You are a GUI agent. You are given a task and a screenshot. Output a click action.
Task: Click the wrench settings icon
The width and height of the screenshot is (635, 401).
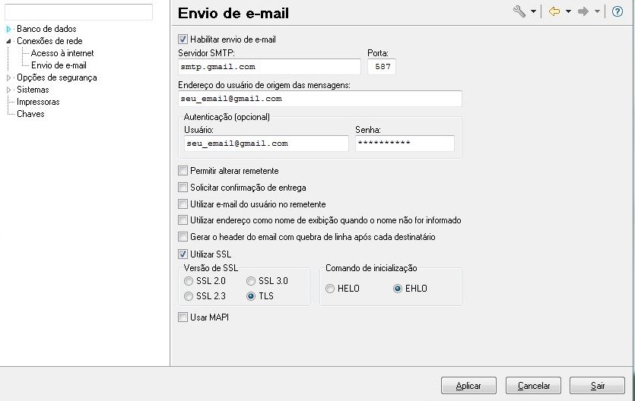[x=520, y=11]
